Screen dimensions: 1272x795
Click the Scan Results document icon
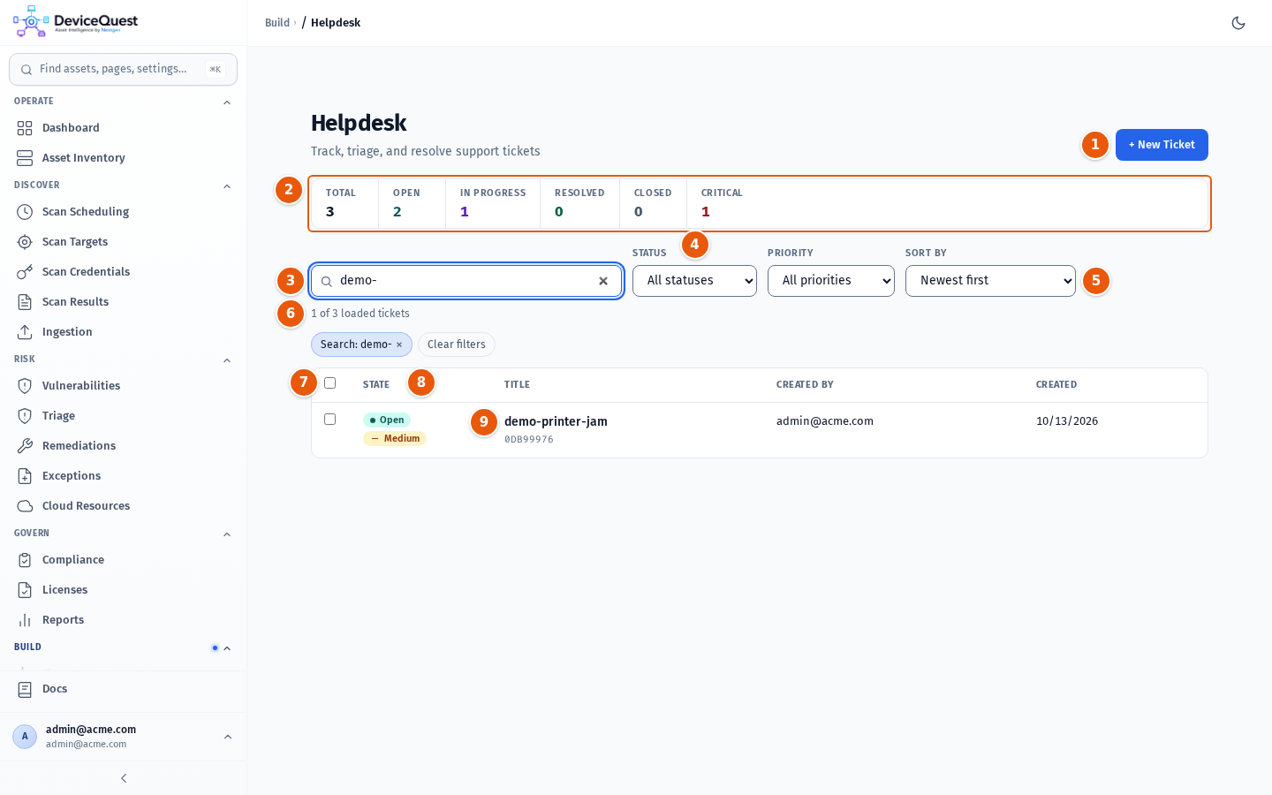coord(25,302)
